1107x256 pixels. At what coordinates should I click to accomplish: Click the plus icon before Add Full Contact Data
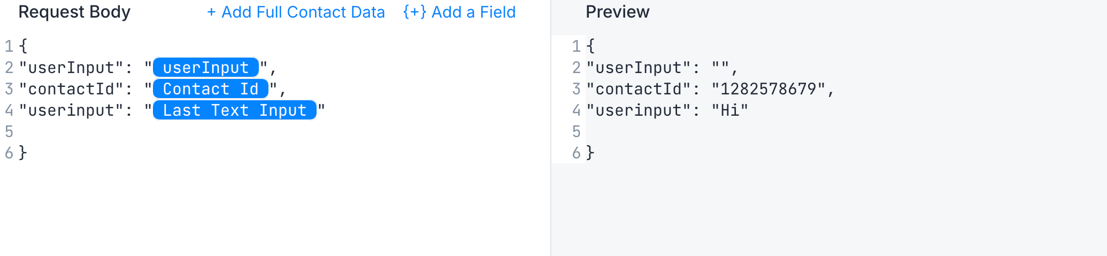[211, 12]
